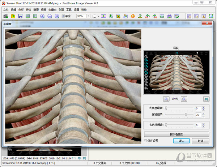The width and height of the screenshot is (217, 167).
Task: Click the large denoise preview image
Action: 73,86
